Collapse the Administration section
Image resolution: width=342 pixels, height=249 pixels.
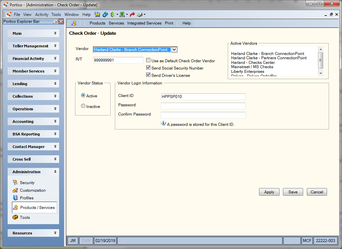34,172
